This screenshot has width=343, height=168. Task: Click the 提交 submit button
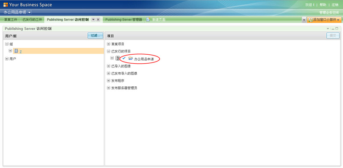(333, 35)
